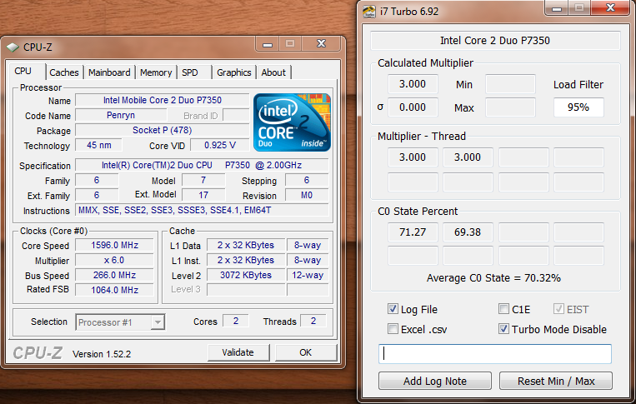Click the Ext. Model value 17
This screenshot has width=636, height=404.
pos(203,195)
